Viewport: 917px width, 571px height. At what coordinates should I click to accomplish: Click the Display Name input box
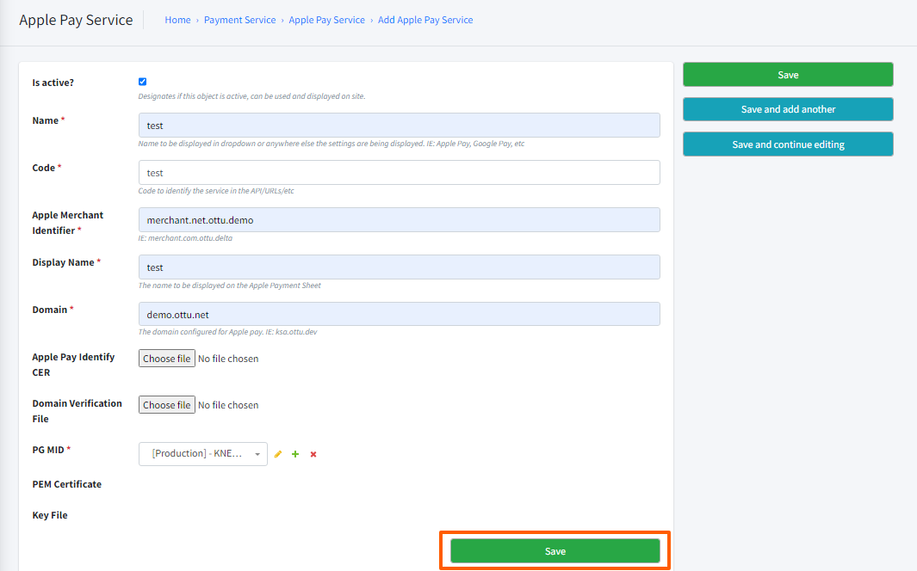point(399,267)
